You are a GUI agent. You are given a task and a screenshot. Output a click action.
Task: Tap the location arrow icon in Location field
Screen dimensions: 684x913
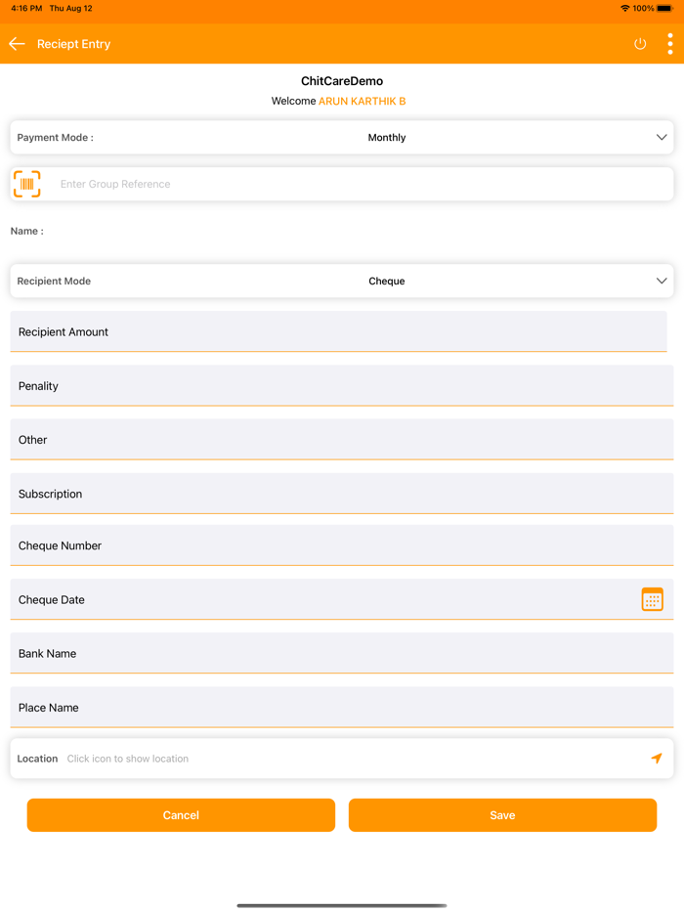coord(657,758)
